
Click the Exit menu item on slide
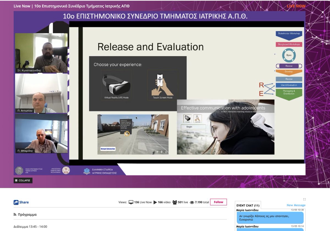tap(193, 148)
